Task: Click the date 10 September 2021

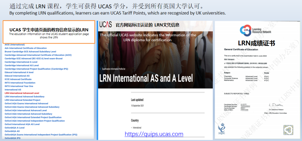Action: 137,106
